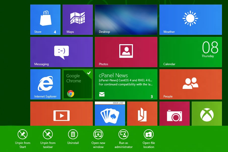
Task: Open the Messaging tile
Action: (62, 52)
